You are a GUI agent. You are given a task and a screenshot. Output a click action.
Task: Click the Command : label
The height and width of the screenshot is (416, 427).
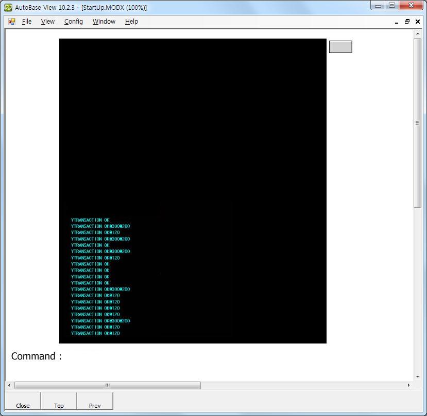tap(37, 356)
